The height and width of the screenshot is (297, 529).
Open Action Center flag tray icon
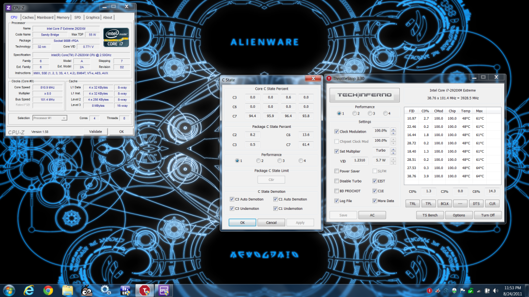coord(462,291)
